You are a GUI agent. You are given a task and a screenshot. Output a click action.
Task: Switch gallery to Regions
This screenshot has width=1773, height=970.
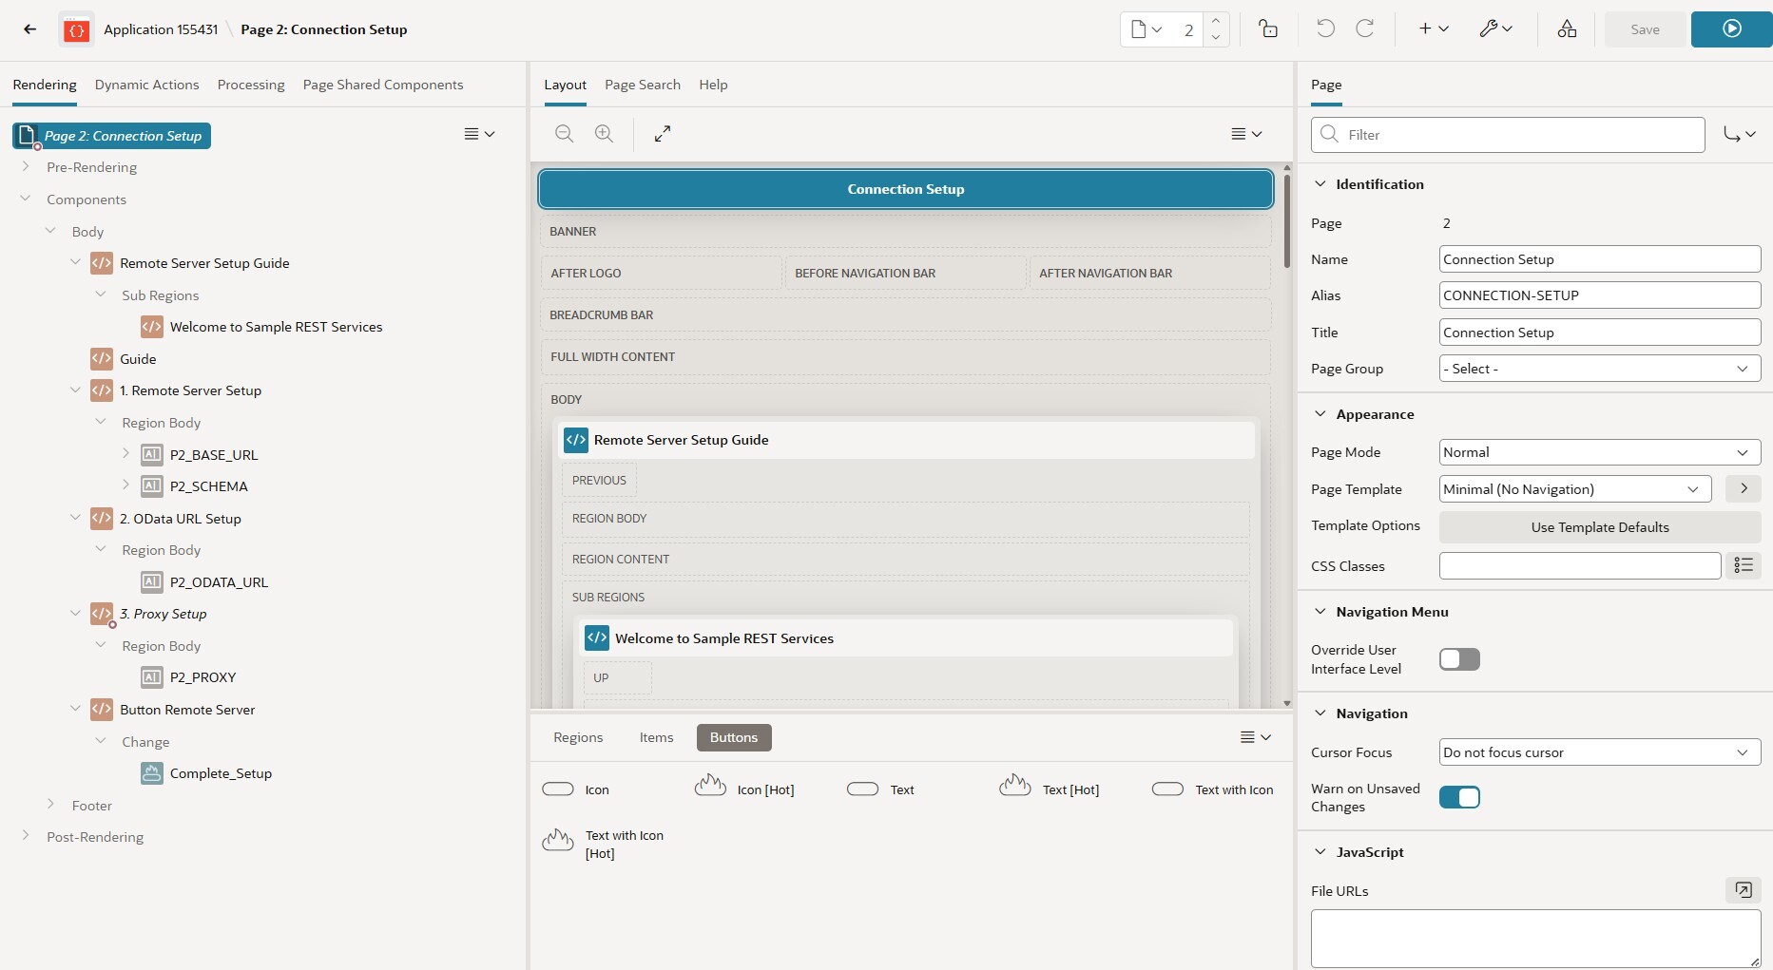click(578, 737)
